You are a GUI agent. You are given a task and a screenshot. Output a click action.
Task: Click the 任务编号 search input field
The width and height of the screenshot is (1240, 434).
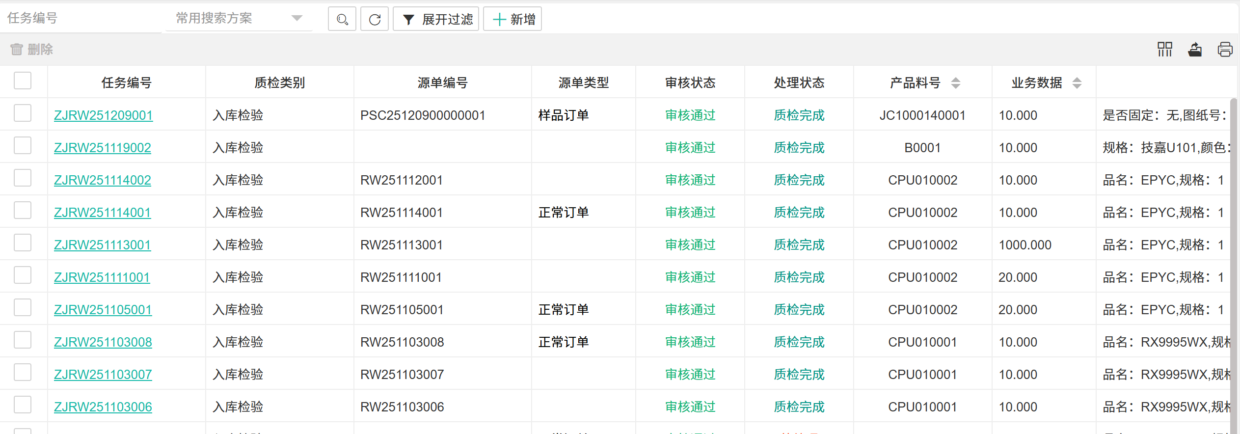click(x=81, y=19)
